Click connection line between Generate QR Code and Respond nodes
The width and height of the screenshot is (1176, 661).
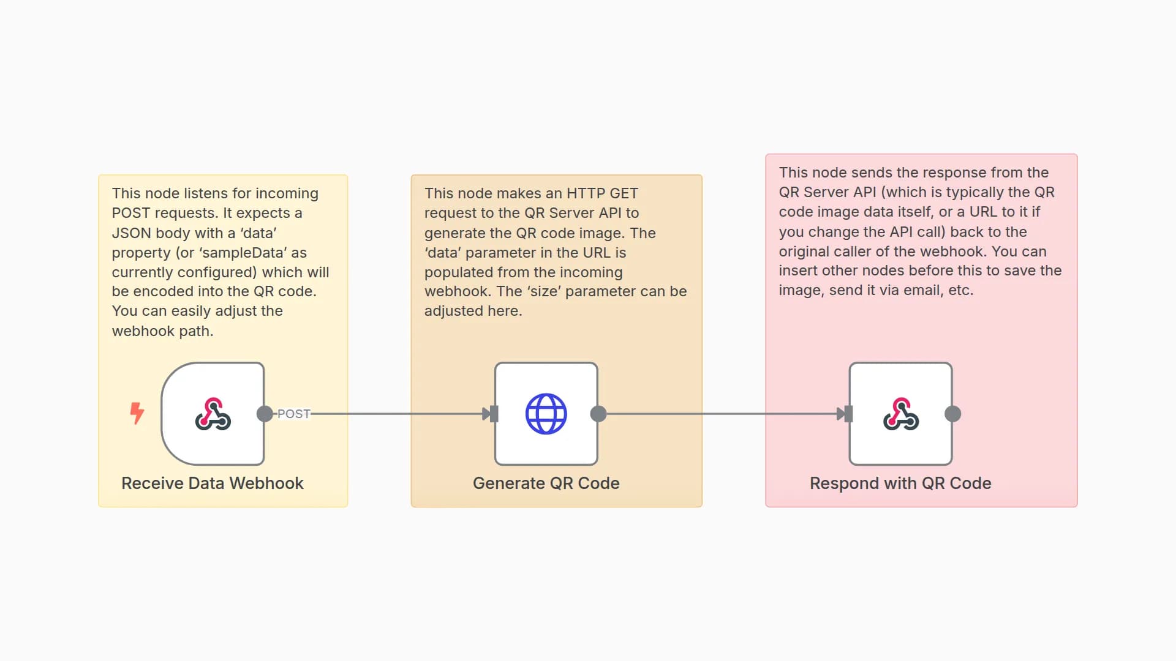722,414
